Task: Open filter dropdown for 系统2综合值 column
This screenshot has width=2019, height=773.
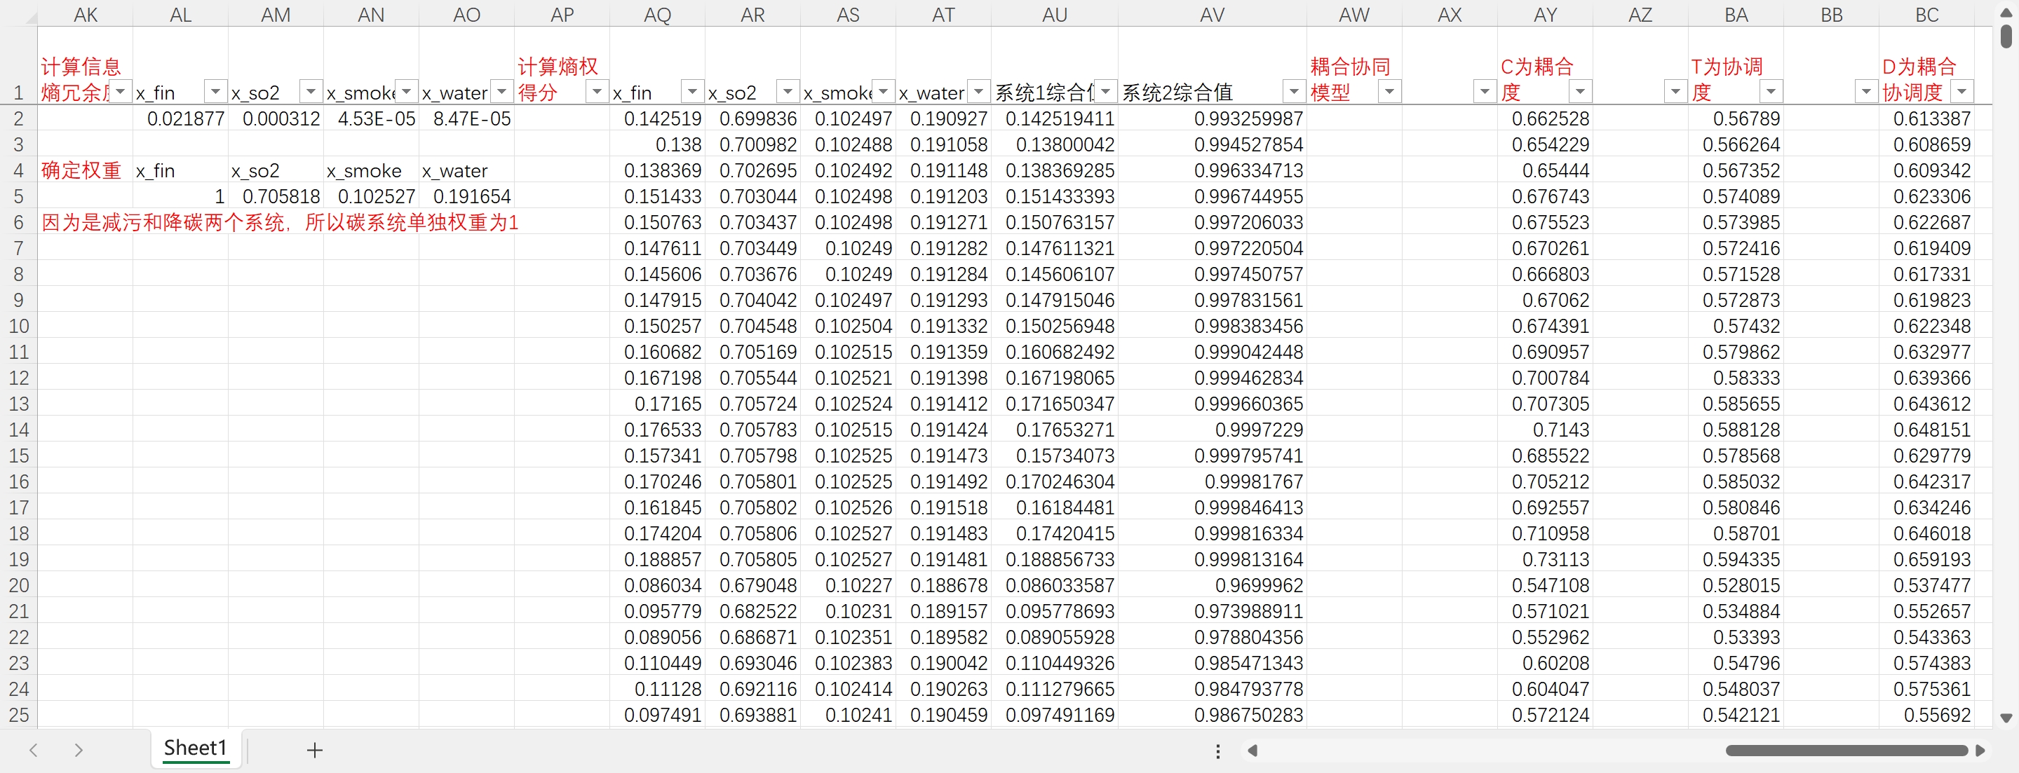Action: point(1293,92)
